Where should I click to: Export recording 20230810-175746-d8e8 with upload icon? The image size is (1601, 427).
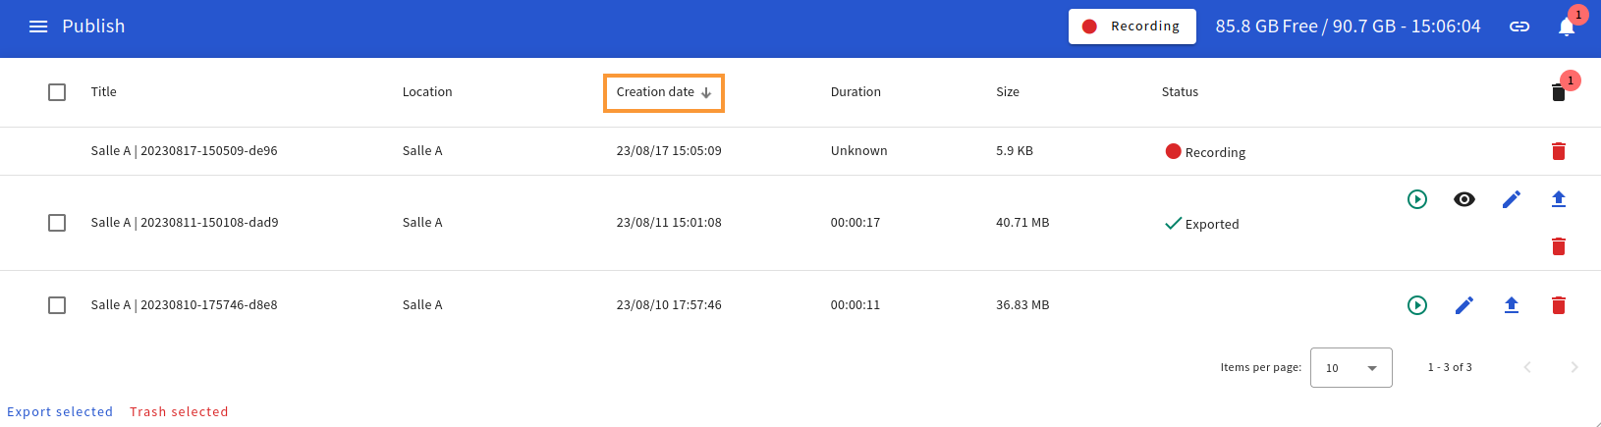1512,305
